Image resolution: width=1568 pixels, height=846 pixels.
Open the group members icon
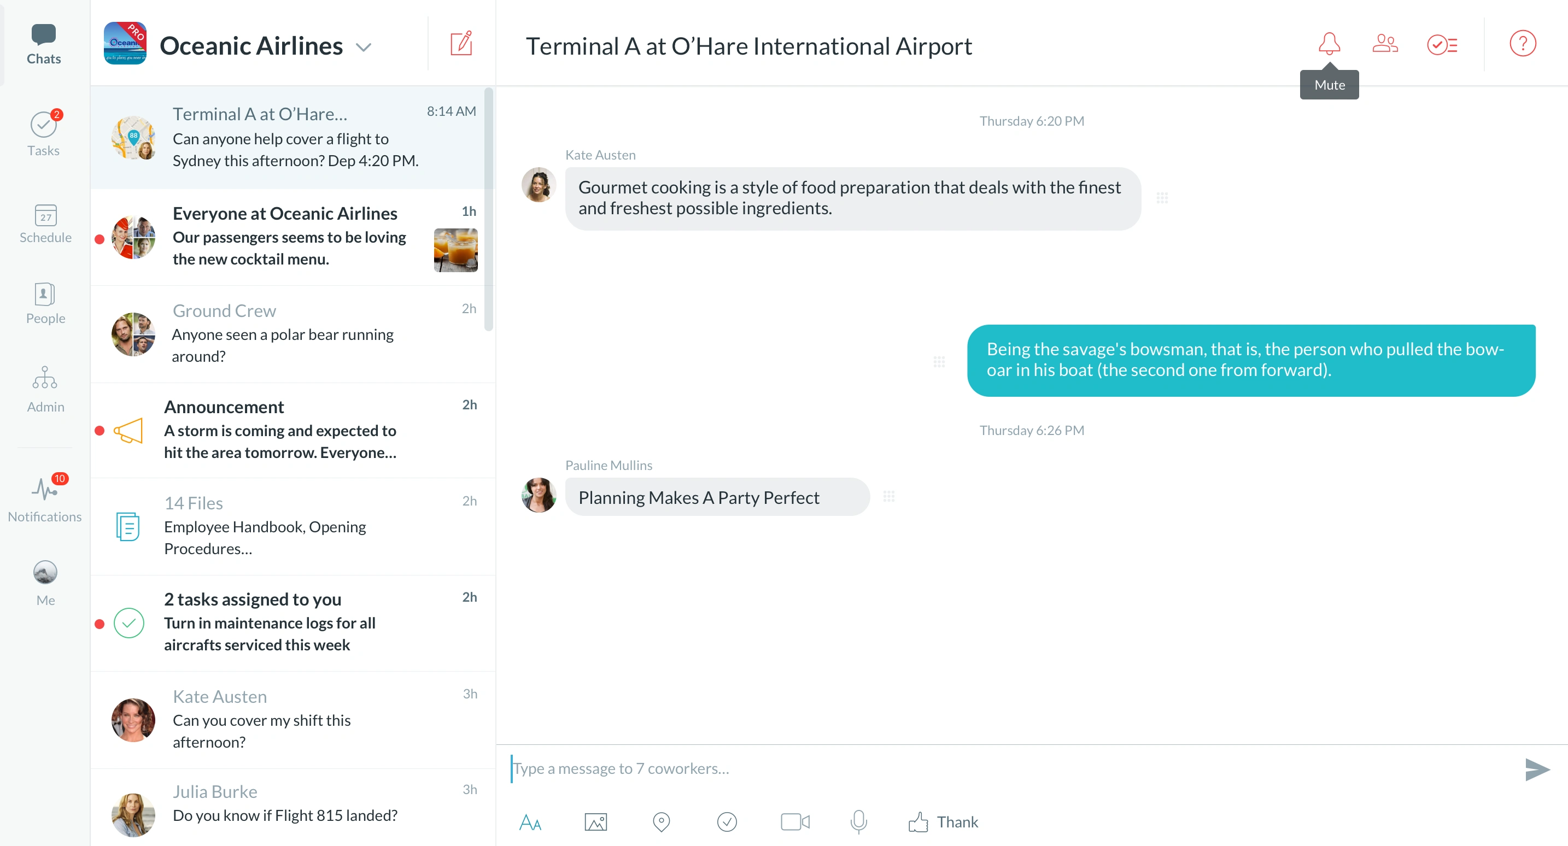(1385, 44)
